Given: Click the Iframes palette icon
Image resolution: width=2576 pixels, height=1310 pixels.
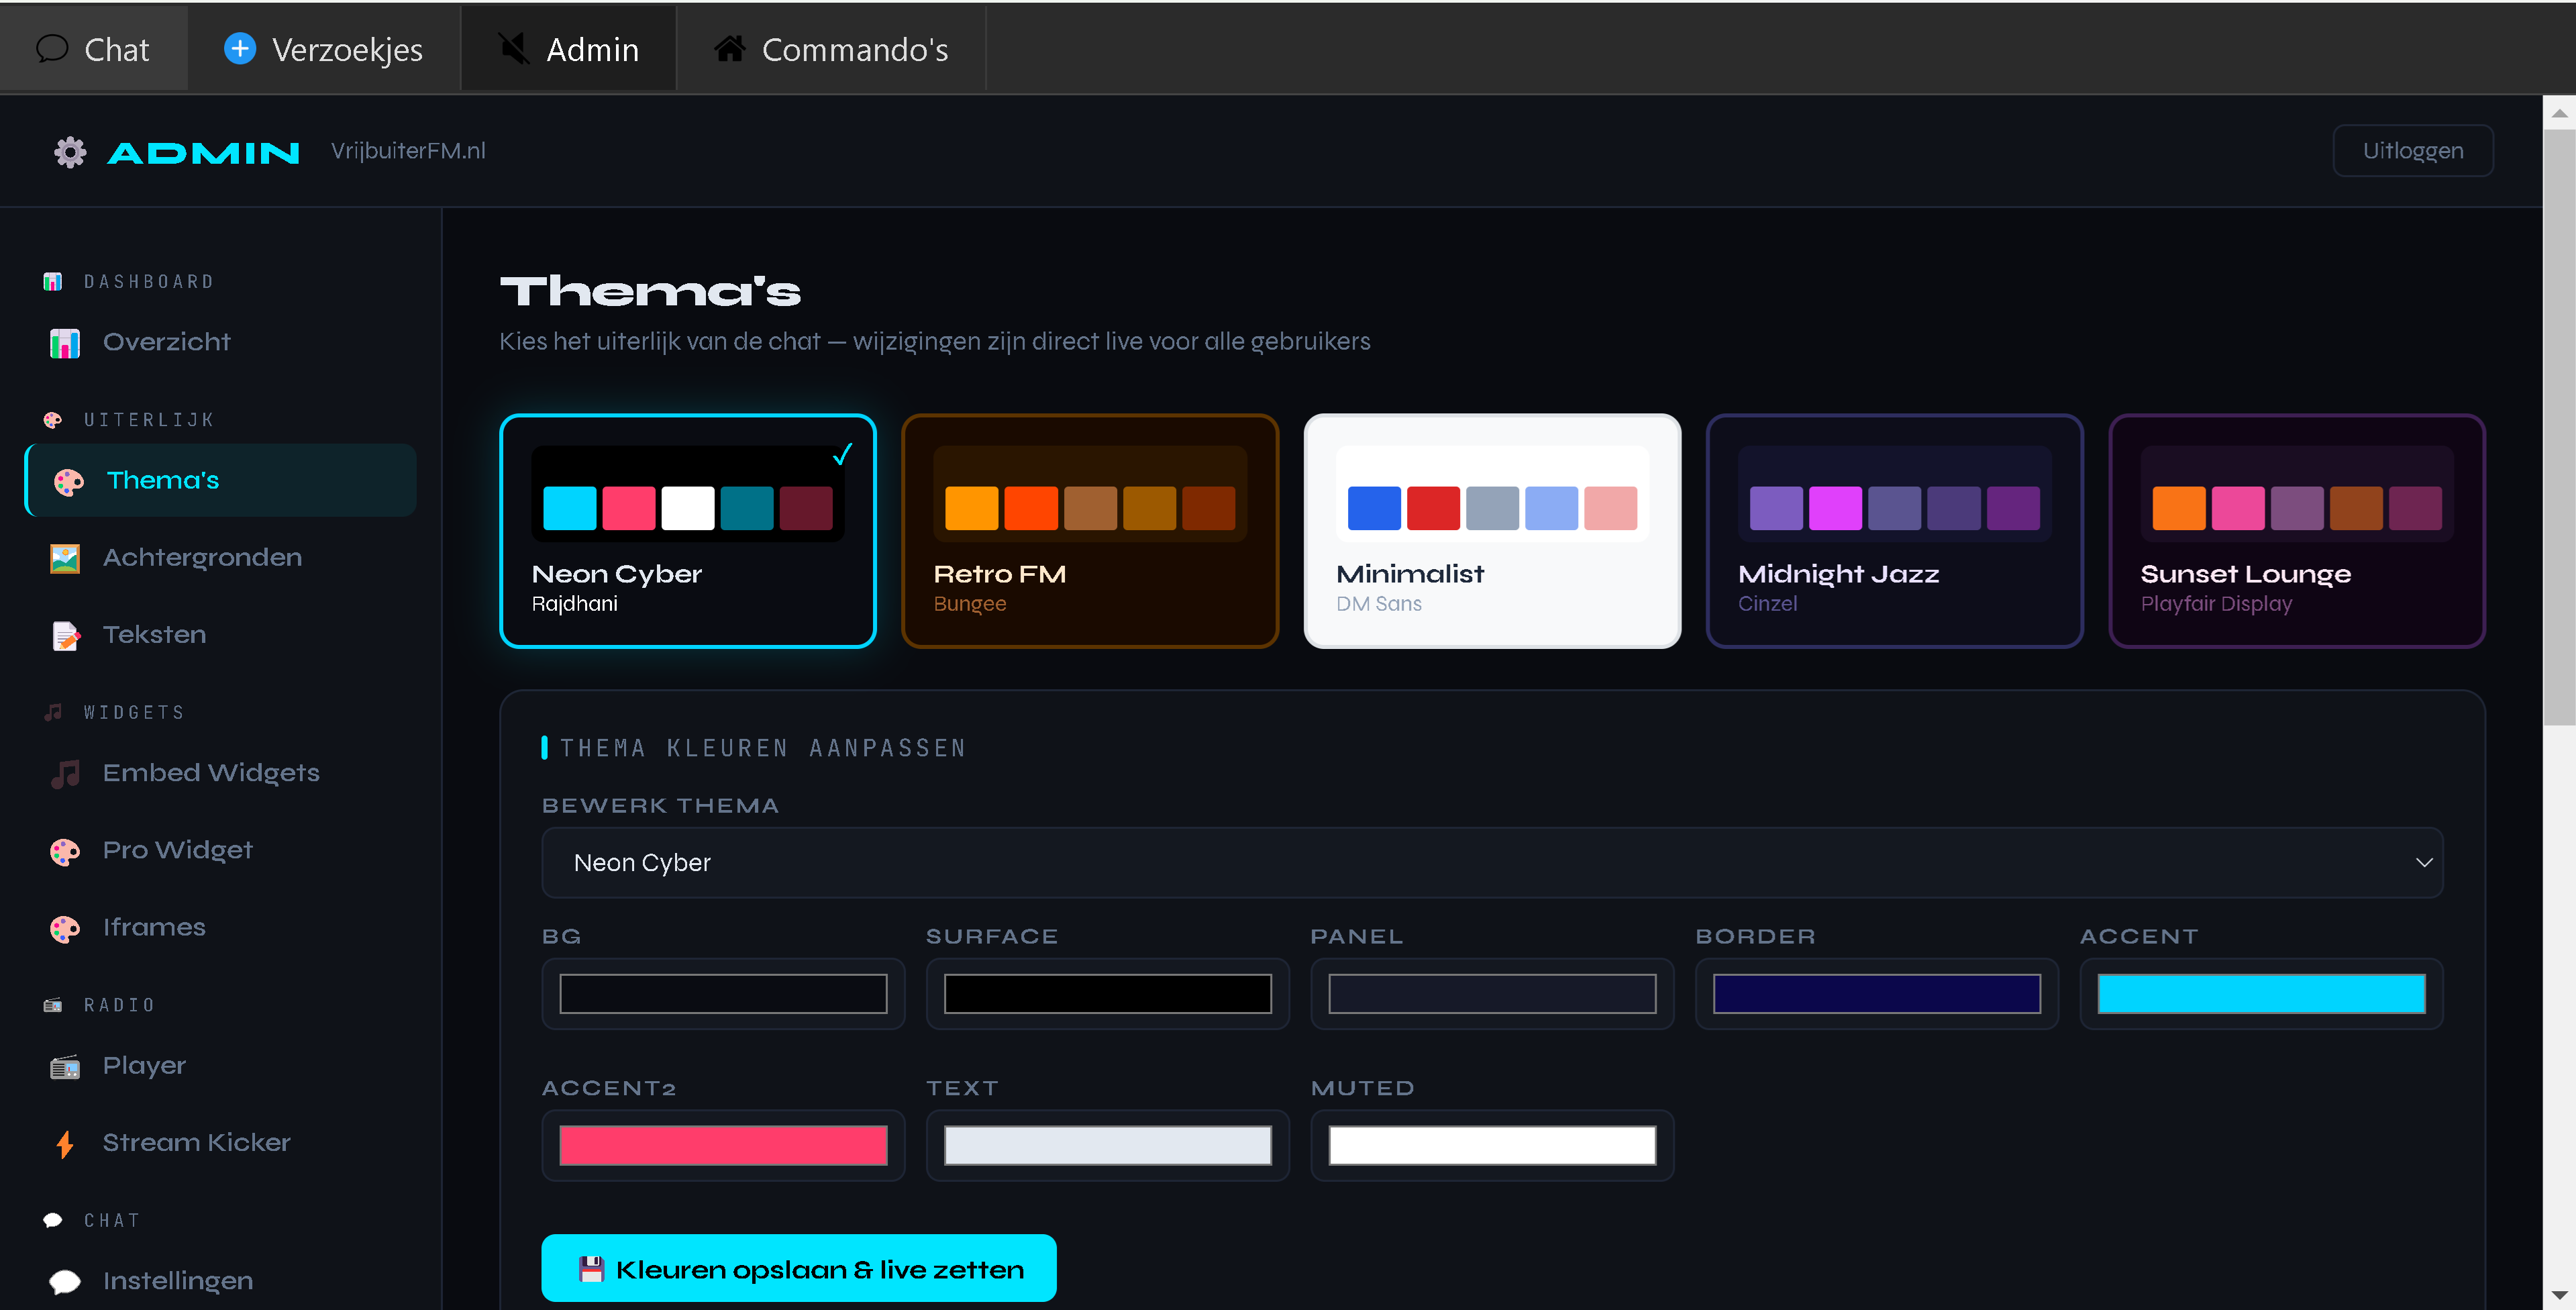Looking at the screenshot, I should click(65, 928).
